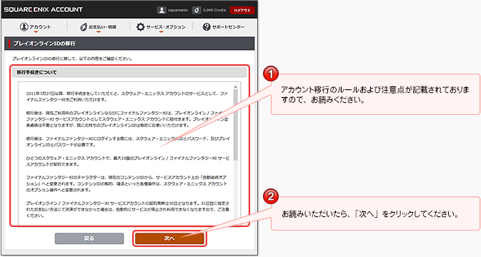Click the SQUARE ENIX ACCOUNT logo

pyautogui.click(x=44, y=9)
